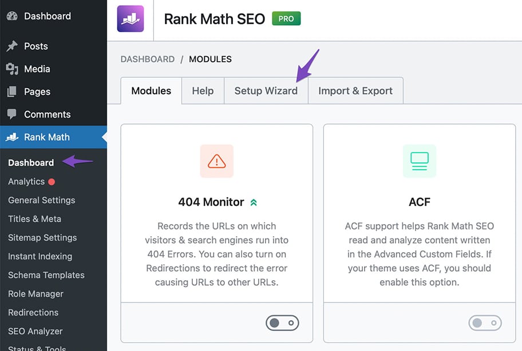Toggle the ACF module switch
Screen dimensions: 522x351
[x=485, y=323]
